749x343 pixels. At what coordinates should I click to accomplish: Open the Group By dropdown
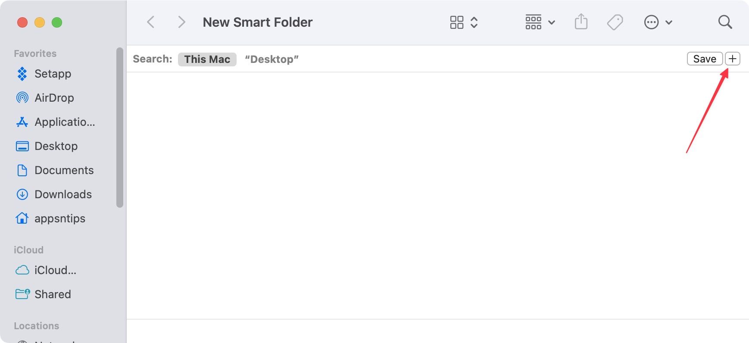pyautogui.click(x=540, y=22)
